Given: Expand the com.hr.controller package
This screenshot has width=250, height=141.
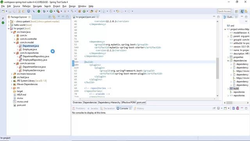Looking at the screenshot, I should point(14,39).
